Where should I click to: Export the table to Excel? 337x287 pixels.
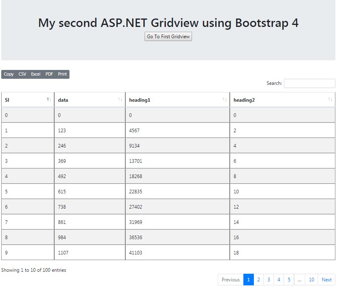36,74
